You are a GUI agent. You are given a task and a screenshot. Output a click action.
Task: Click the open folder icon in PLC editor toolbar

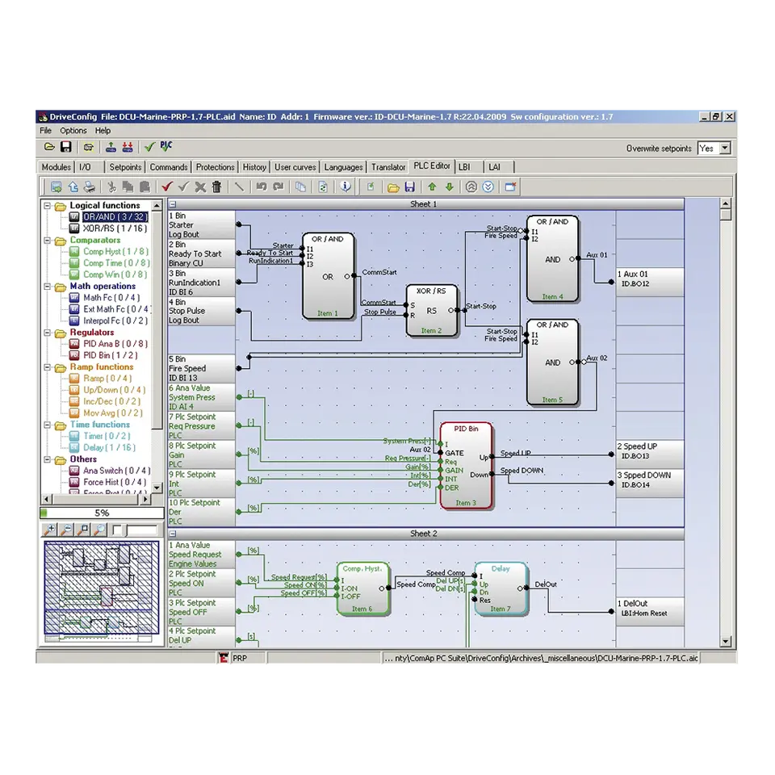pyautogui.click(x=393, y=186)
